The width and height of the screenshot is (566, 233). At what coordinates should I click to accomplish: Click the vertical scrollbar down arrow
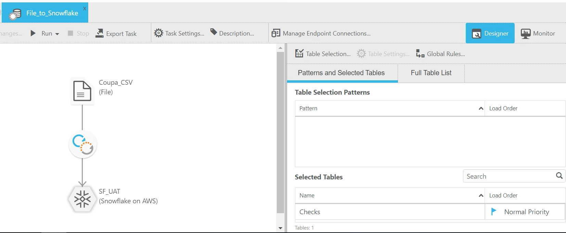280,228
